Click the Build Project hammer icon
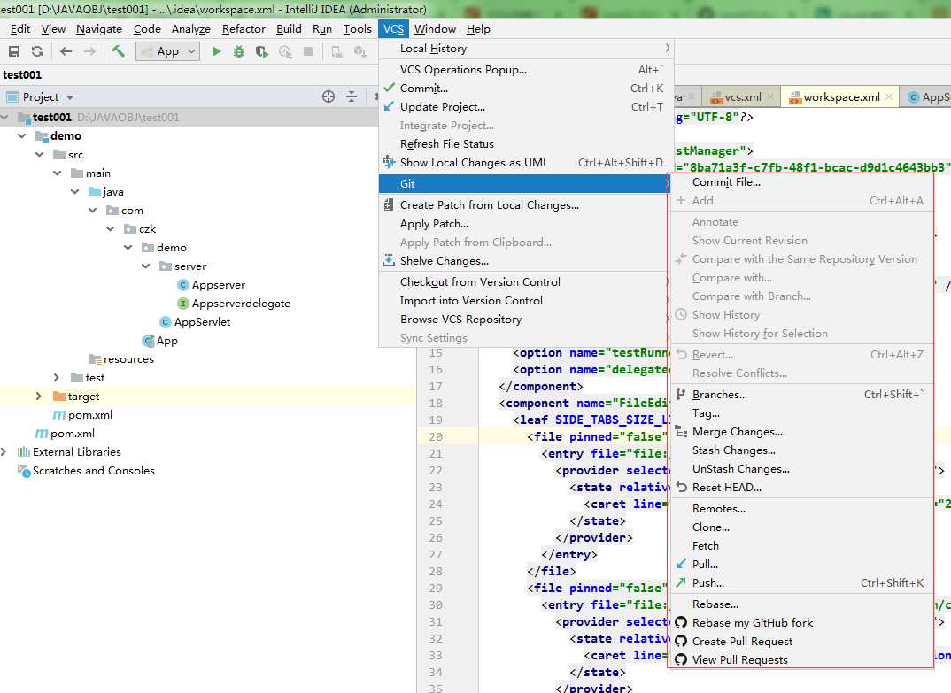The image size is (951, 693). 118,51
